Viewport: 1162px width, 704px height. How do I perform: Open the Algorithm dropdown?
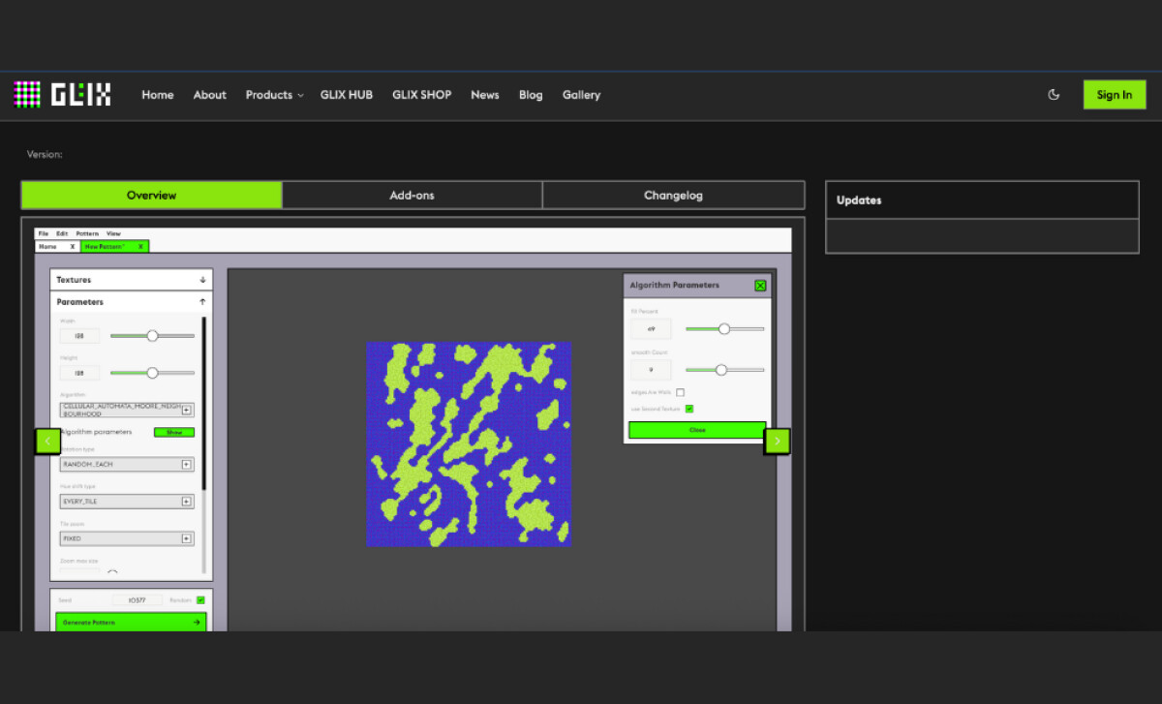coord(127,410)
